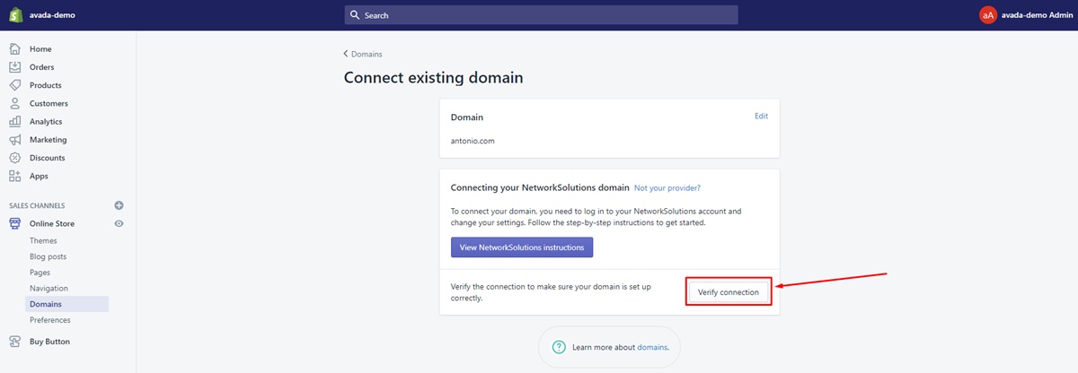This screenshot has height=373, width=1078.
Task: Open the avada-demo Admin account menu
Action: (x=1025, y=15)
